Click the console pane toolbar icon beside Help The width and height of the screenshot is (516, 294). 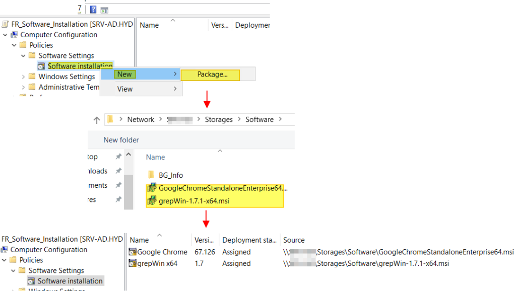(x=104, y=10)
